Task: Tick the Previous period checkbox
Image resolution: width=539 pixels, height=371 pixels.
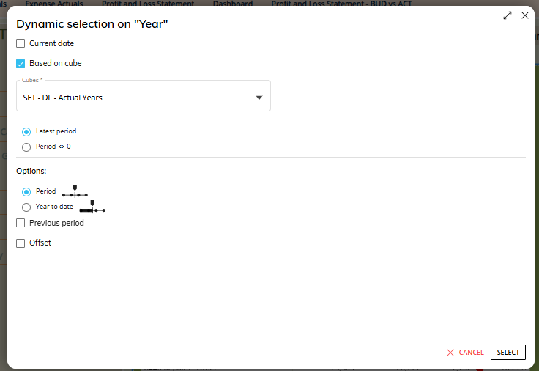Action: 21,223
